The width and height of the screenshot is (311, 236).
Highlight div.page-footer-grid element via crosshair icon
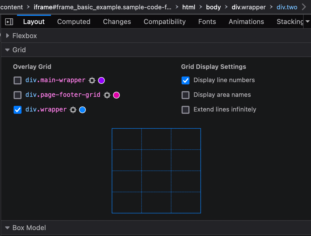pyautogui.click(x=107, y=95)
